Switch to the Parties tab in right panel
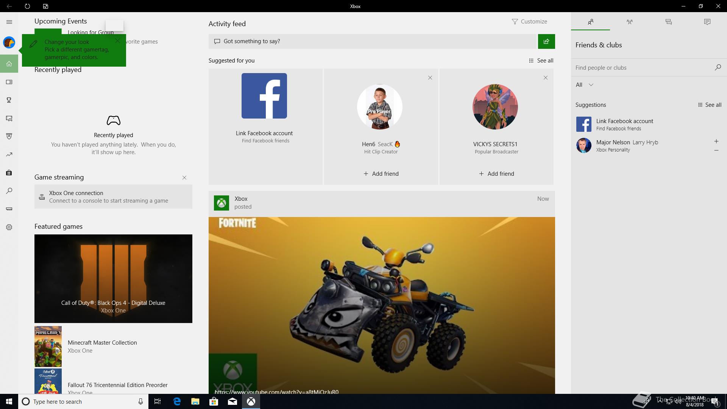 [x=629, y=22]
